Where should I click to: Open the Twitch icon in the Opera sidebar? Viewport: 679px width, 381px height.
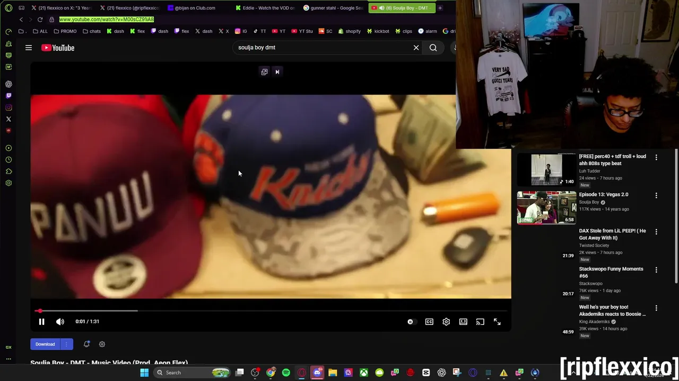pos(8,96)
